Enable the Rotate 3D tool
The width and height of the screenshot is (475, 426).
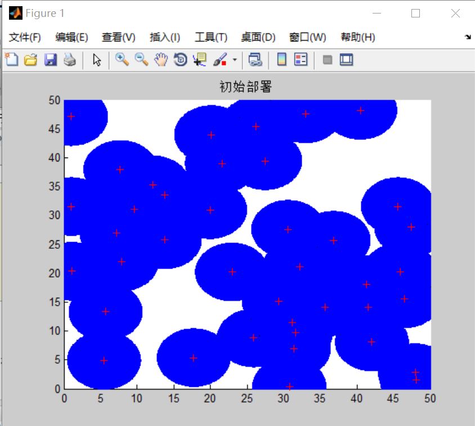click(181, 60)
